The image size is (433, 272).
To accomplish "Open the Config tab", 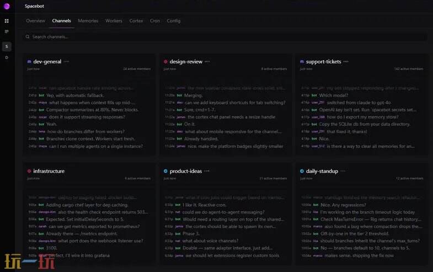I will click(173, 21).
